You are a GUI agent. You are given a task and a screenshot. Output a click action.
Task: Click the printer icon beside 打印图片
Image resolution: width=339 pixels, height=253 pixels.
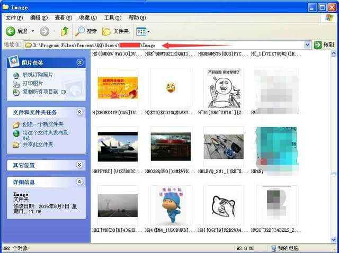click(x=16, y=84)
